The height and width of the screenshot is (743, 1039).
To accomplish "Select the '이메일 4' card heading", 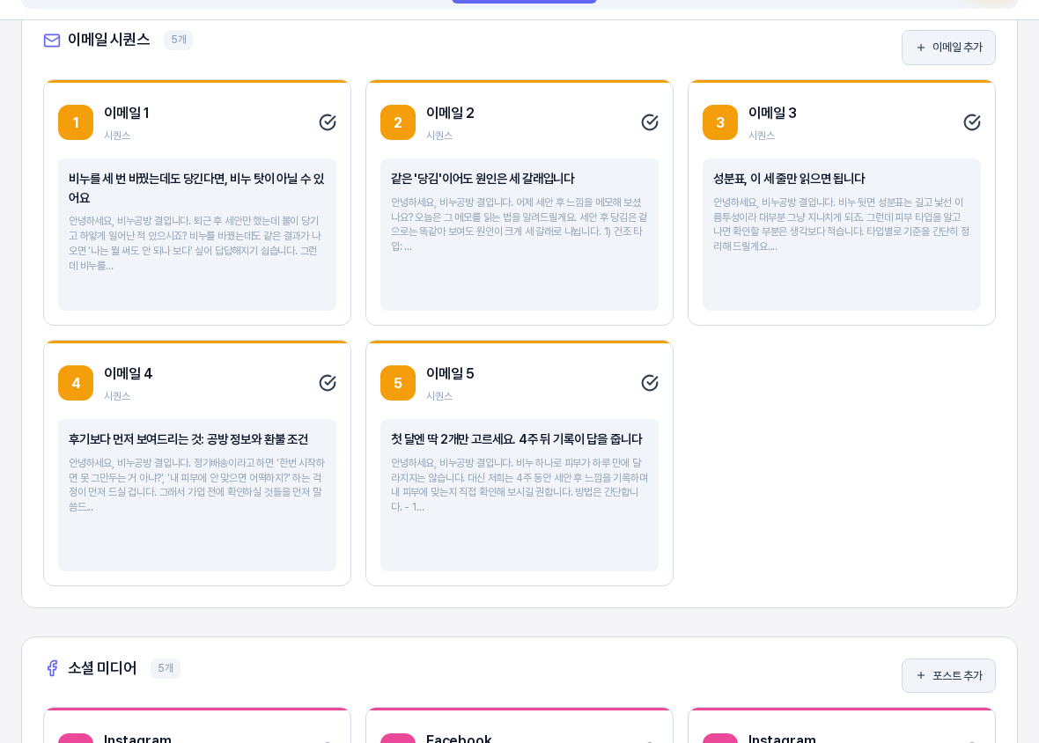I will click(128, 374).
